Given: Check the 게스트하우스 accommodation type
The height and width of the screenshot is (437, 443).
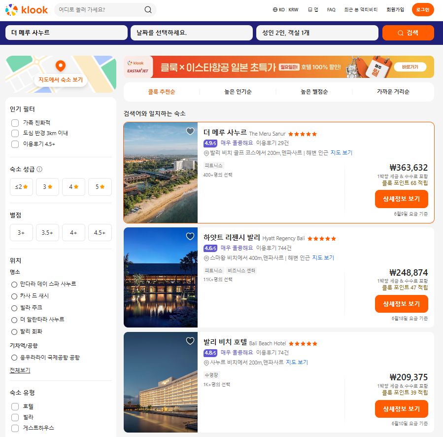Looking at the screenshot, I should point(15,428).
